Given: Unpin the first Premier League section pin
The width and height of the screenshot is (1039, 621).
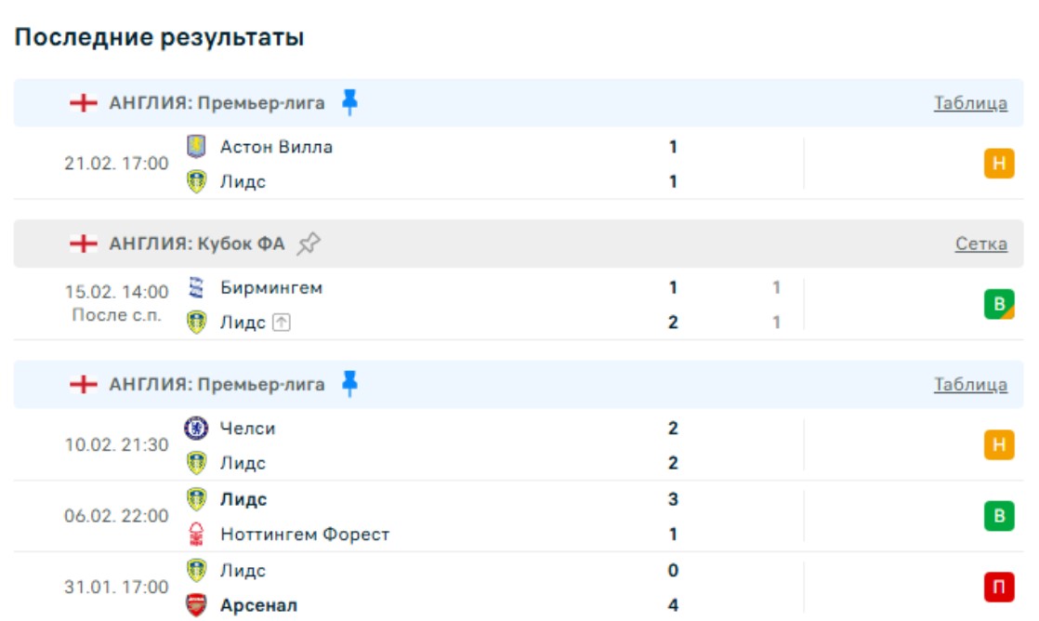Looking at the screenshot, I should pyautogui.click(x=349, y=102).
